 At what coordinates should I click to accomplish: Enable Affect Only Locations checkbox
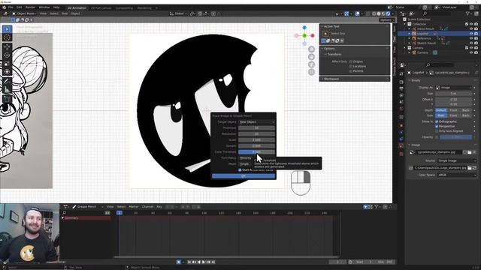[351, 66]
